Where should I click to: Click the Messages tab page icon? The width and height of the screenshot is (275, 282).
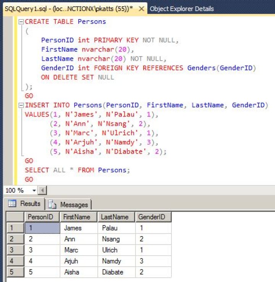click(x=53, y=204)
